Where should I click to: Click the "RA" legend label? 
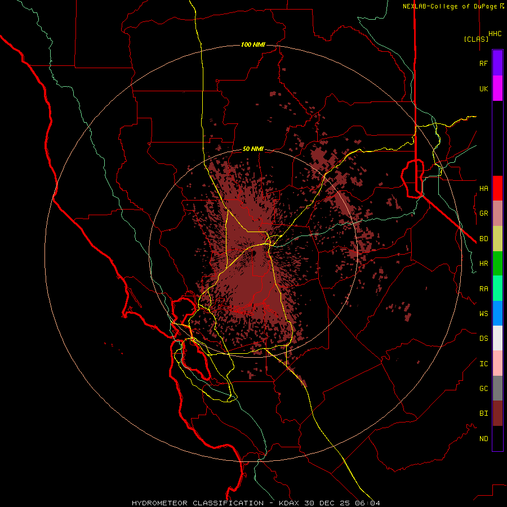(483, 289)
